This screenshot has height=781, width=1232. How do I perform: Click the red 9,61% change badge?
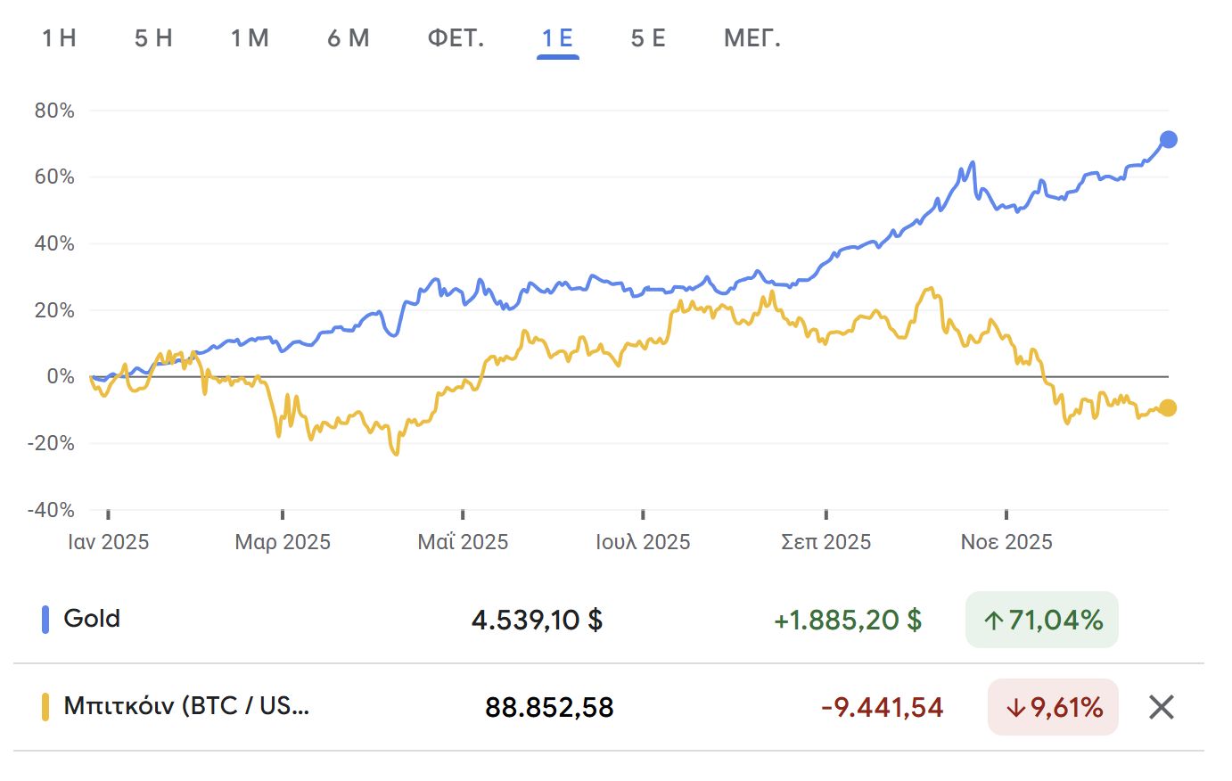[1052, 707]
